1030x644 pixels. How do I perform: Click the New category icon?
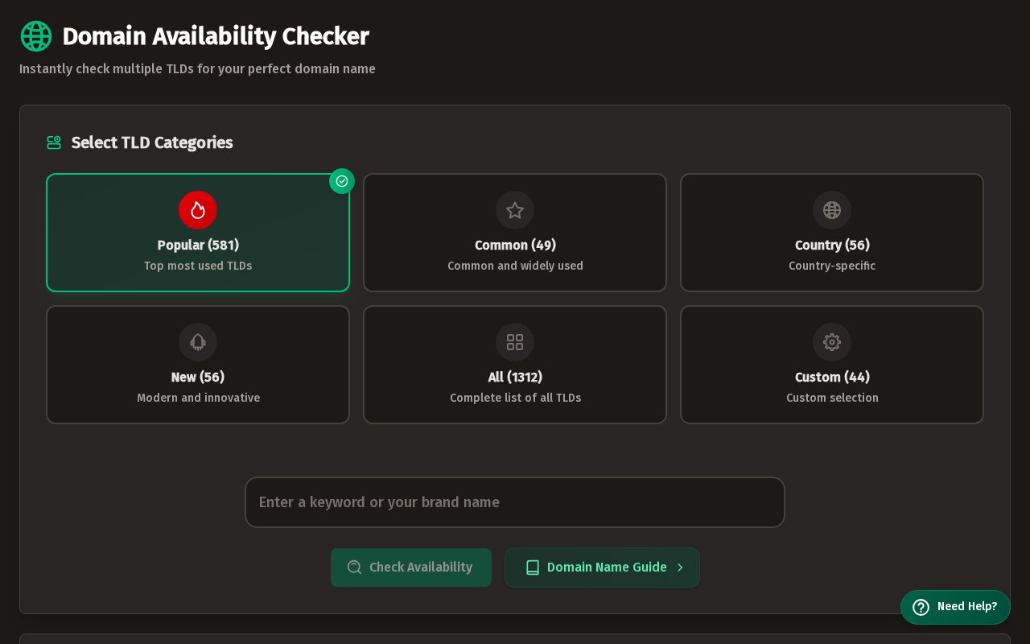(198, 342)
